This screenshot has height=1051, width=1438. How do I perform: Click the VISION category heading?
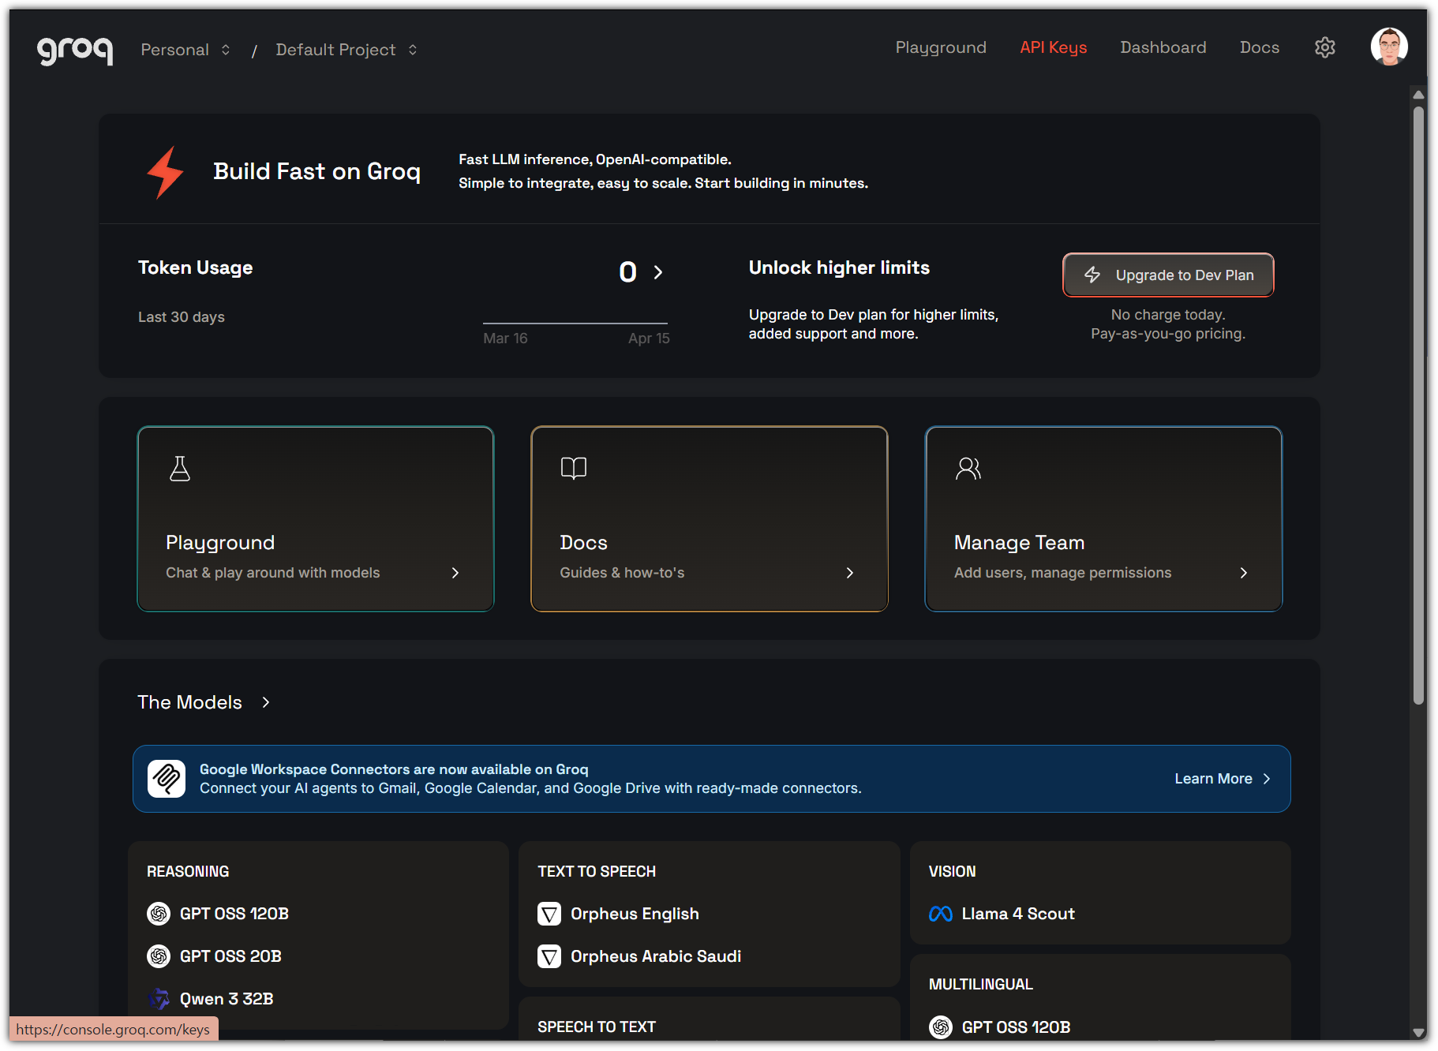coord(952,871)
